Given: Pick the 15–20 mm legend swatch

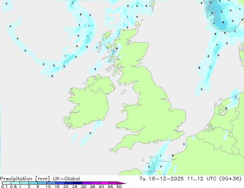Looking at the screenshot, I should coord(60,183).
